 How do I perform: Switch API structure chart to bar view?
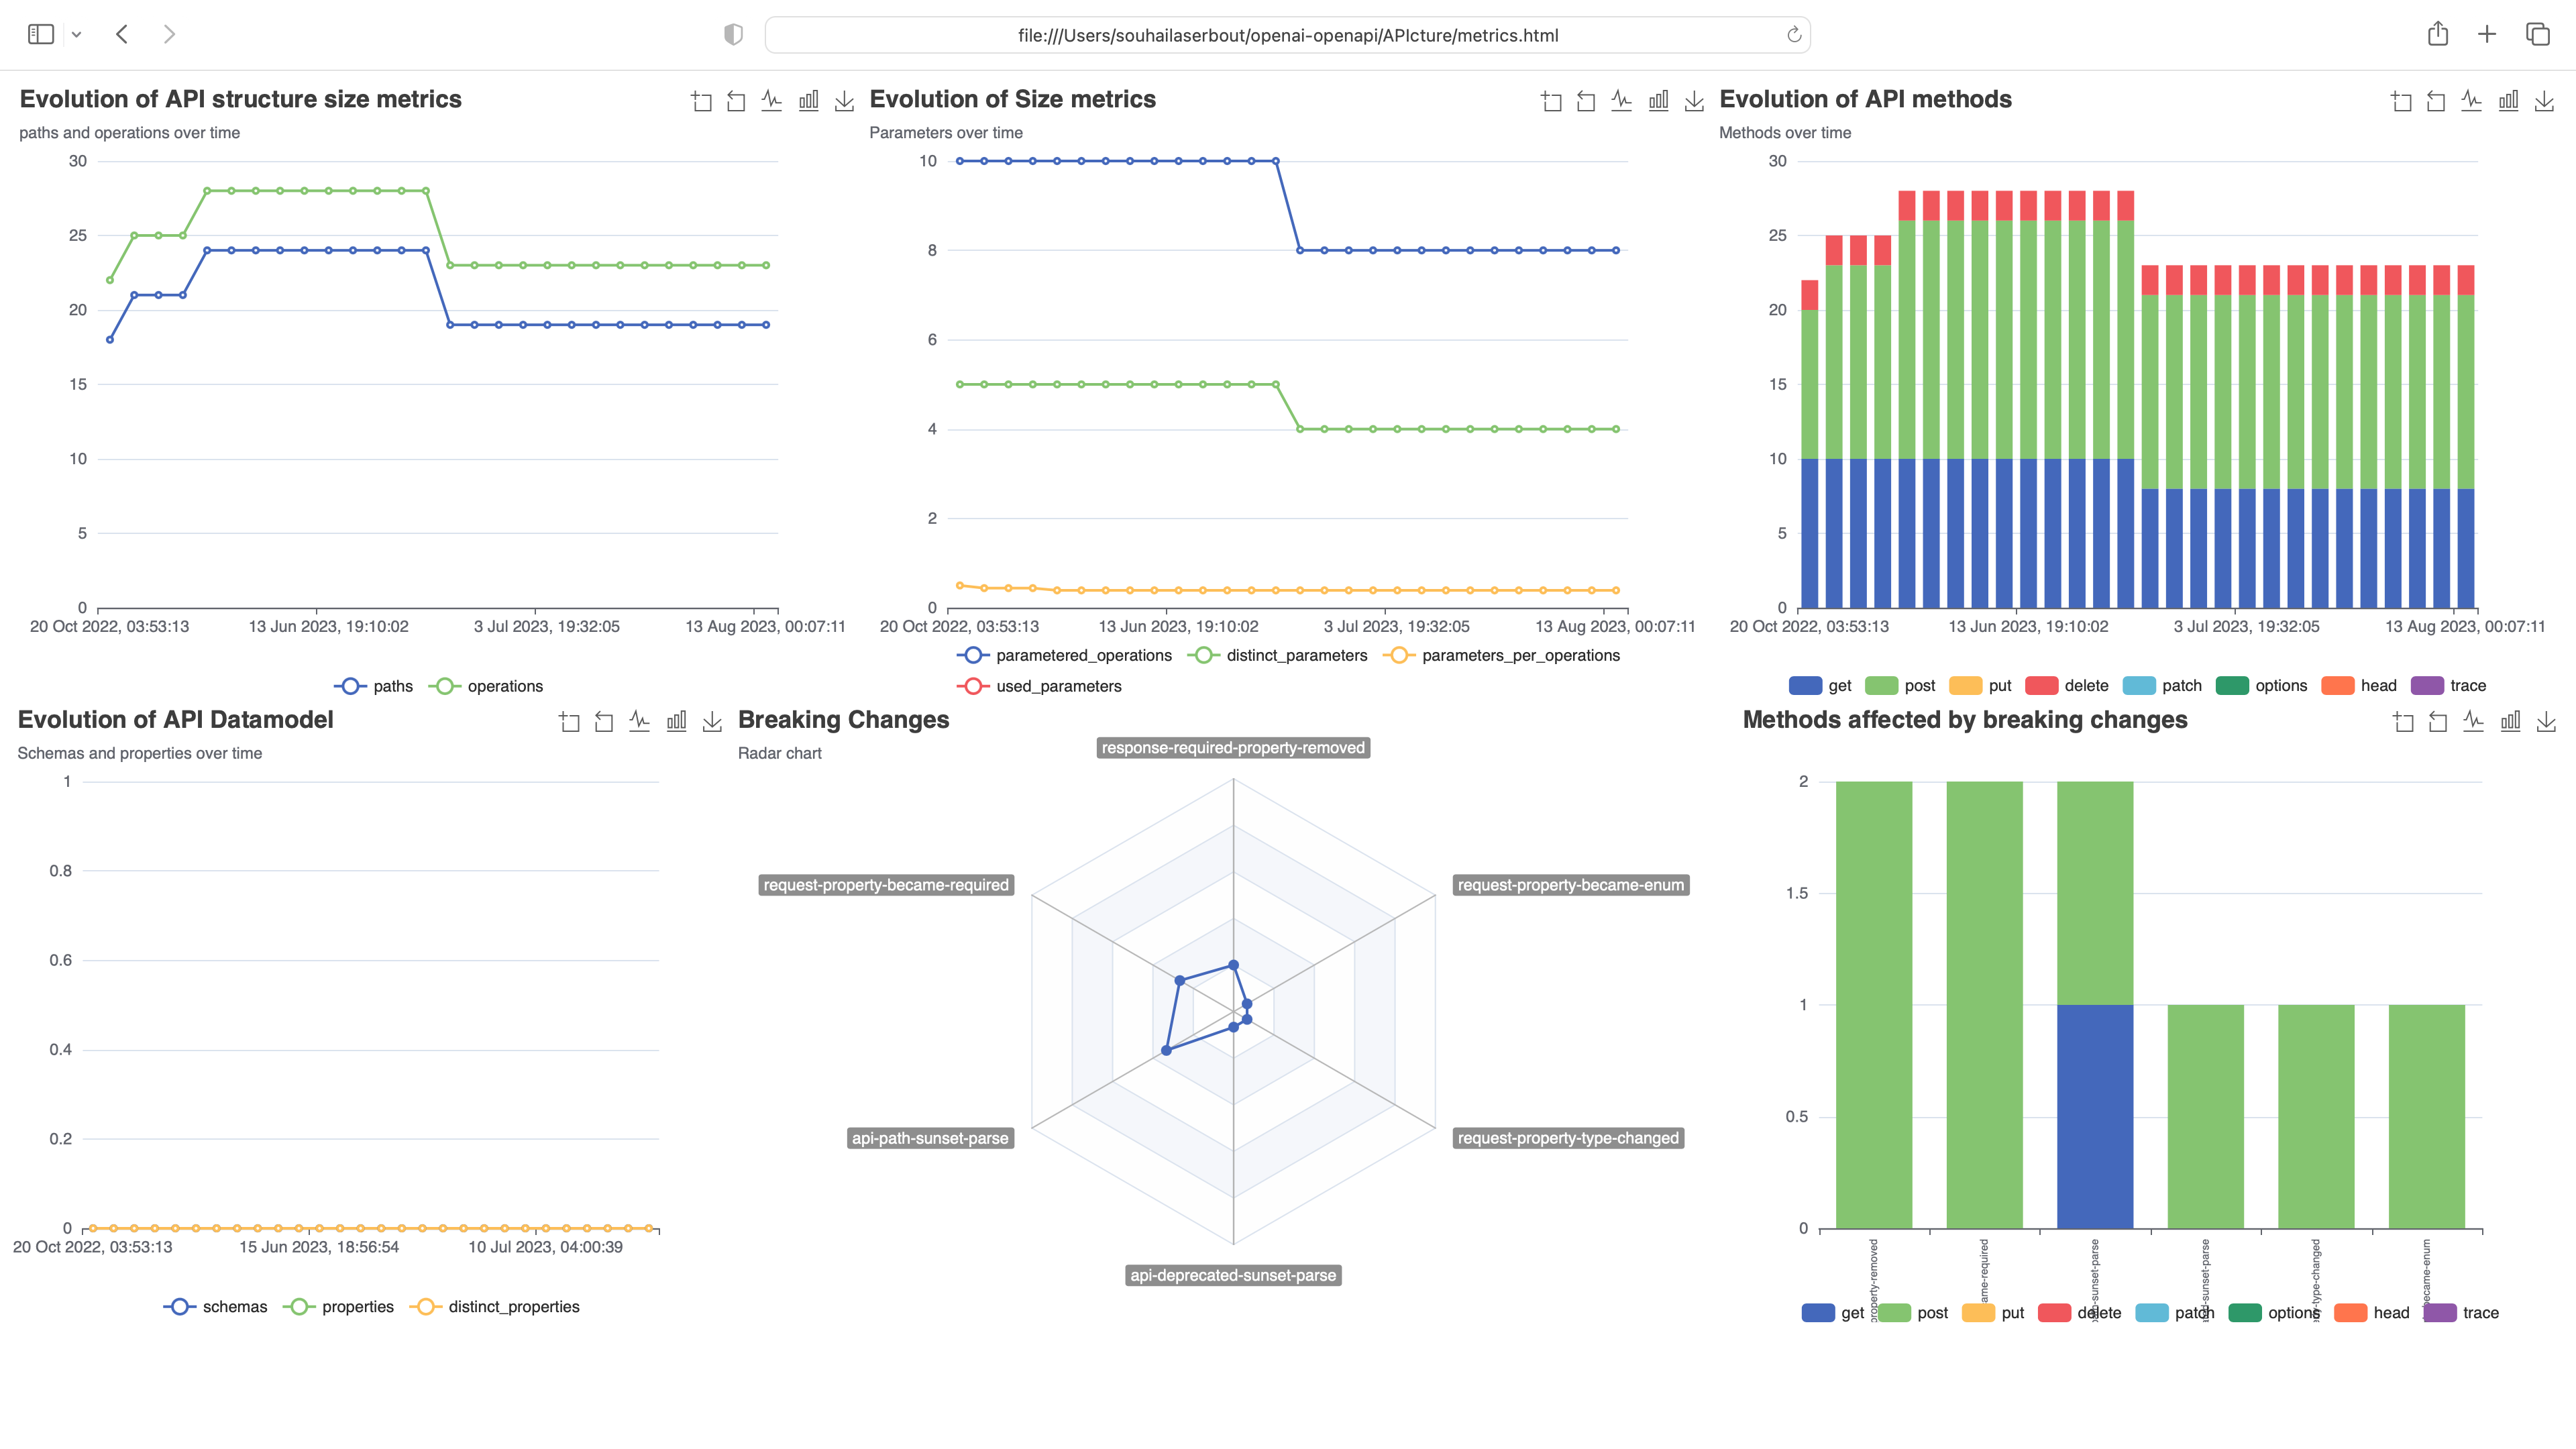[x=808, y=101]
